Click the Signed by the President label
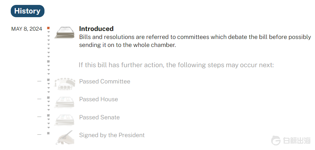Screen dimensions: 315x150 point(112,135)
